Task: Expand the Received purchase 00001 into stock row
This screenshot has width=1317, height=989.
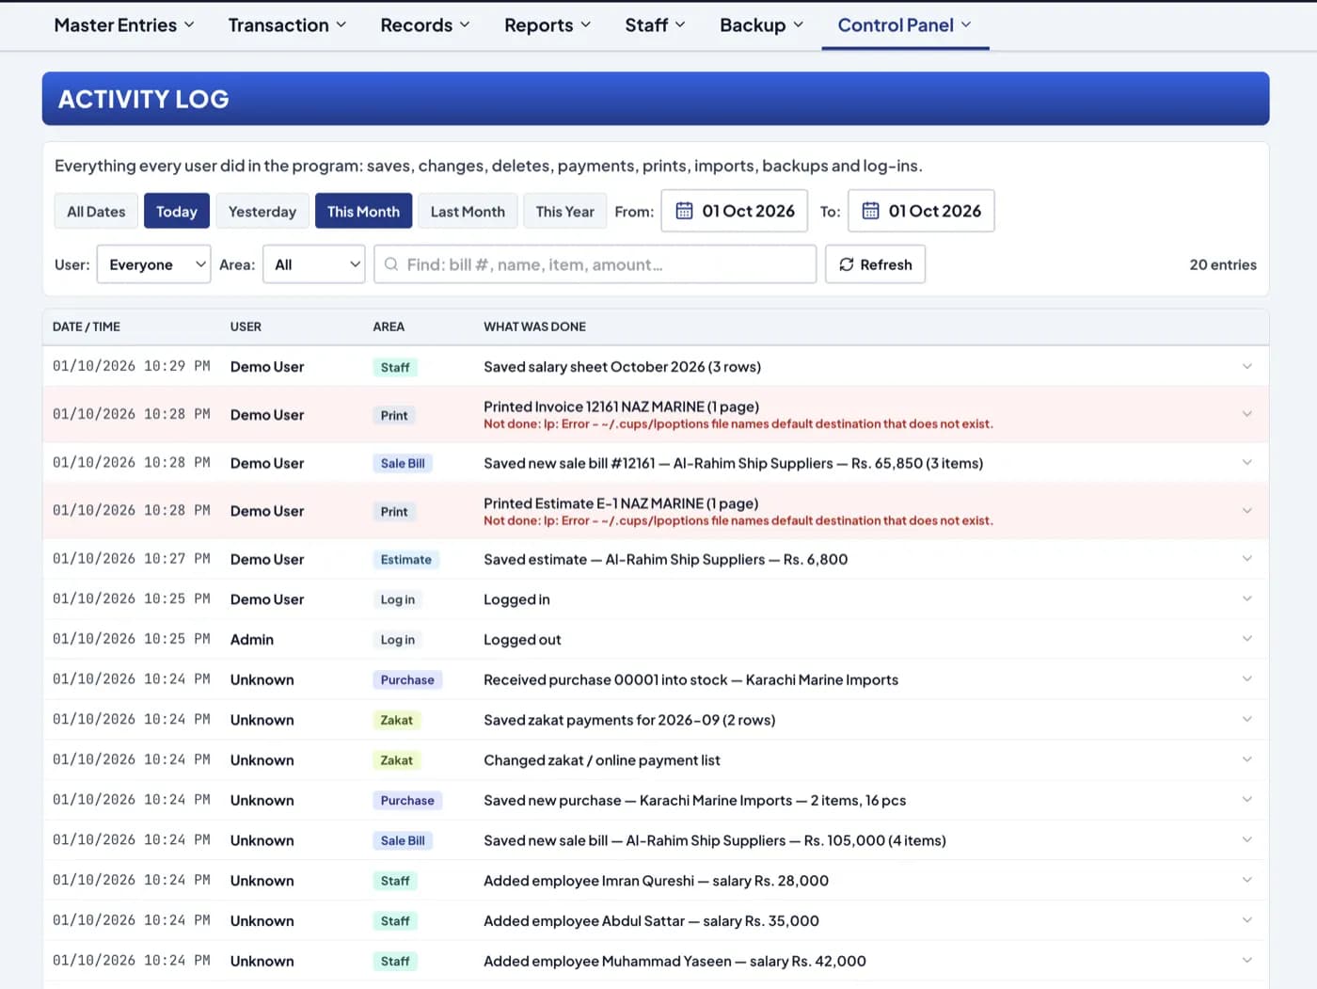Action: click(x=1247, y=679)
